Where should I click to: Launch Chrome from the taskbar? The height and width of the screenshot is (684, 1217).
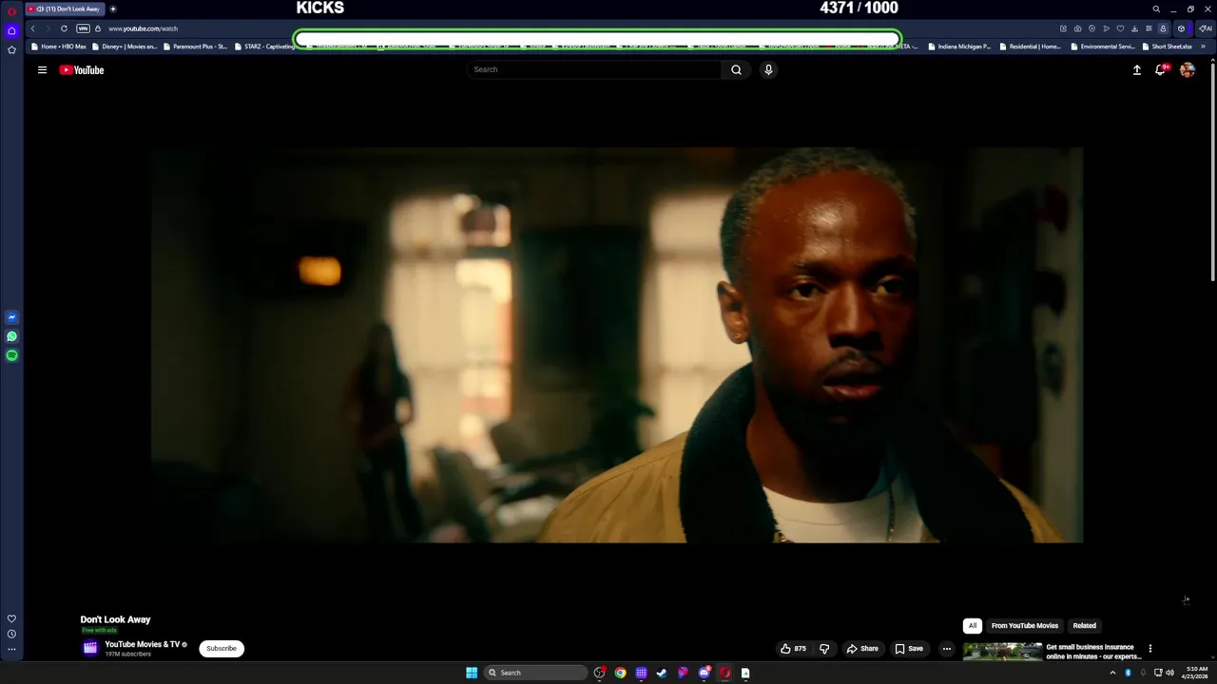click(620, 673)
